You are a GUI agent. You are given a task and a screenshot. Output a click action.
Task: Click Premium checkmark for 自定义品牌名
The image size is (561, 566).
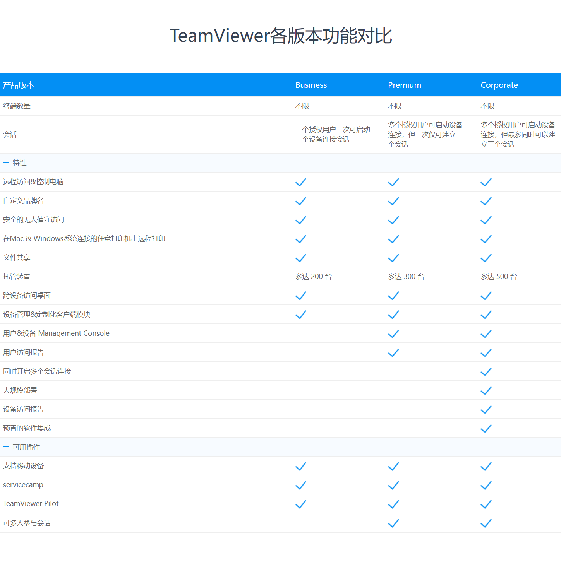pos(393,201)
